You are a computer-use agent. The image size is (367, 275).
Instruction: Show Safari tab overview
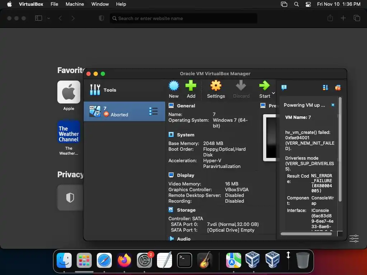coord(357,18)
